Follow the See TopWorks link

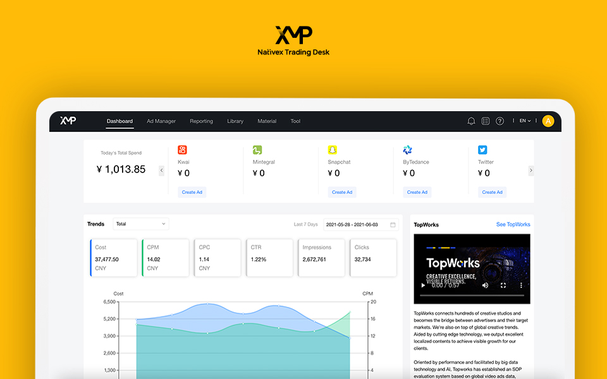click(513, 224)
